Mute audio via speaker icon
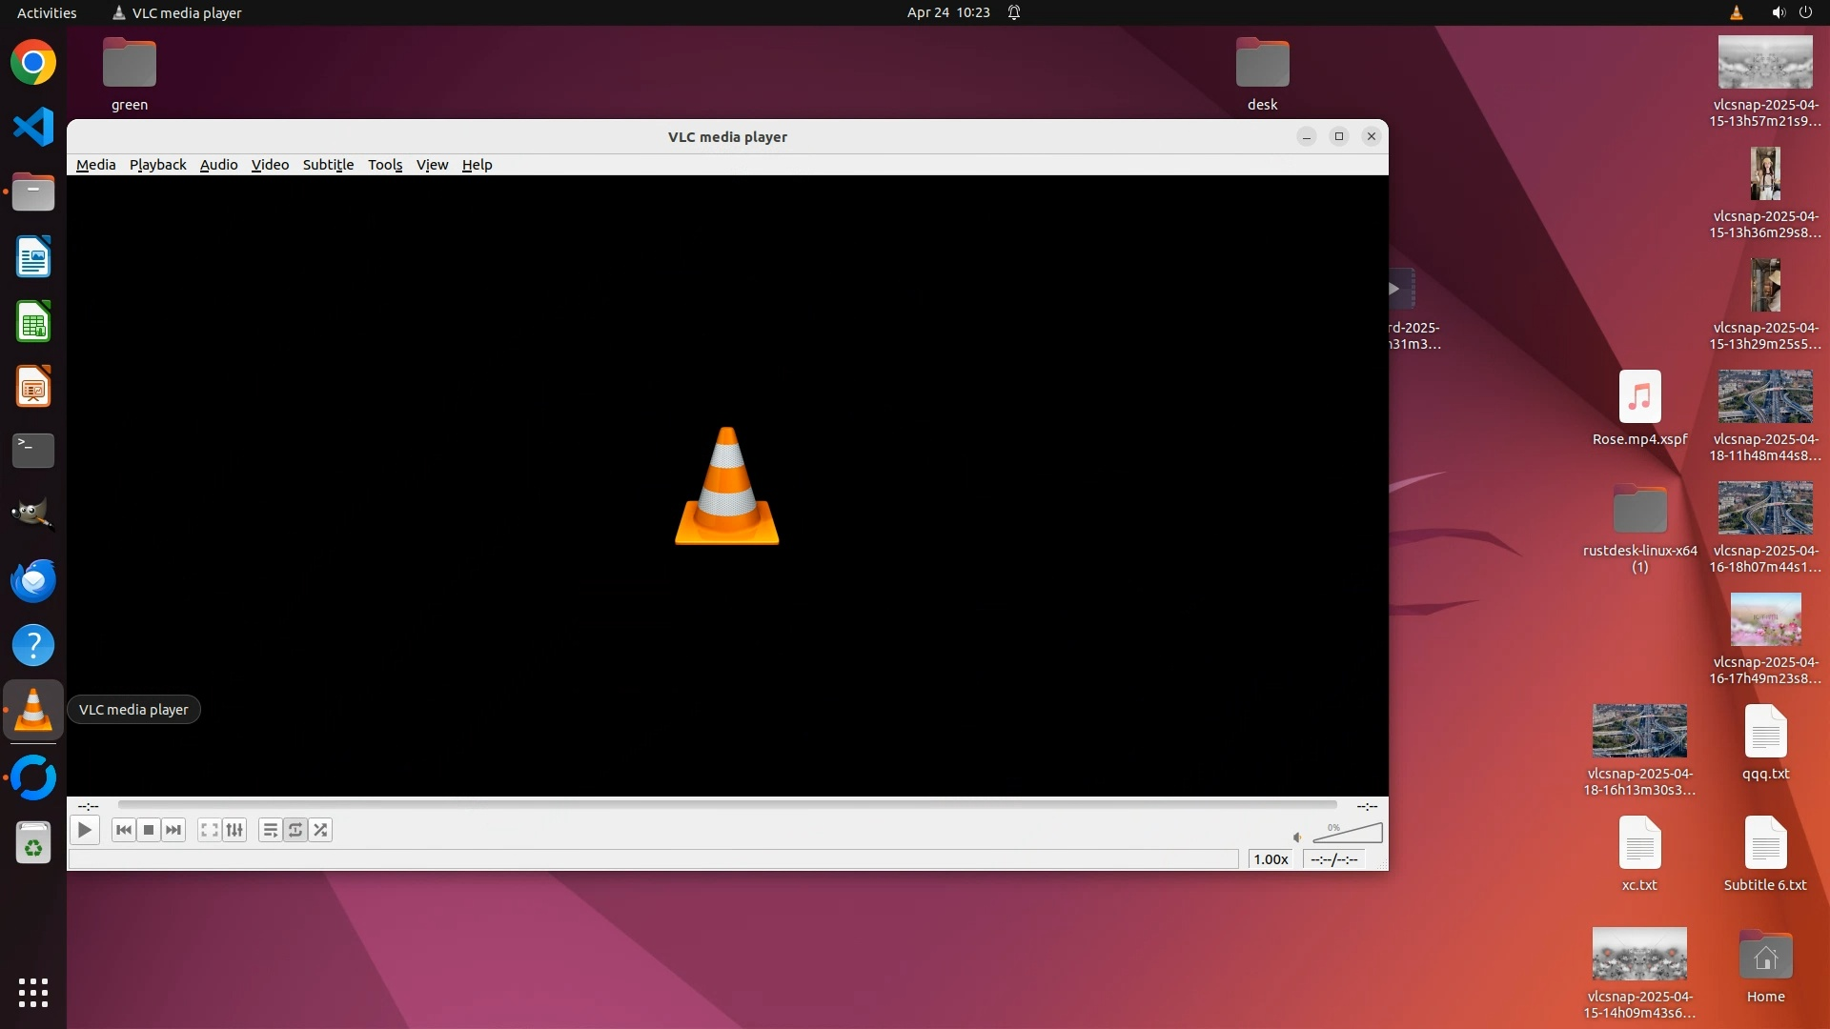 click(1297, 837)
